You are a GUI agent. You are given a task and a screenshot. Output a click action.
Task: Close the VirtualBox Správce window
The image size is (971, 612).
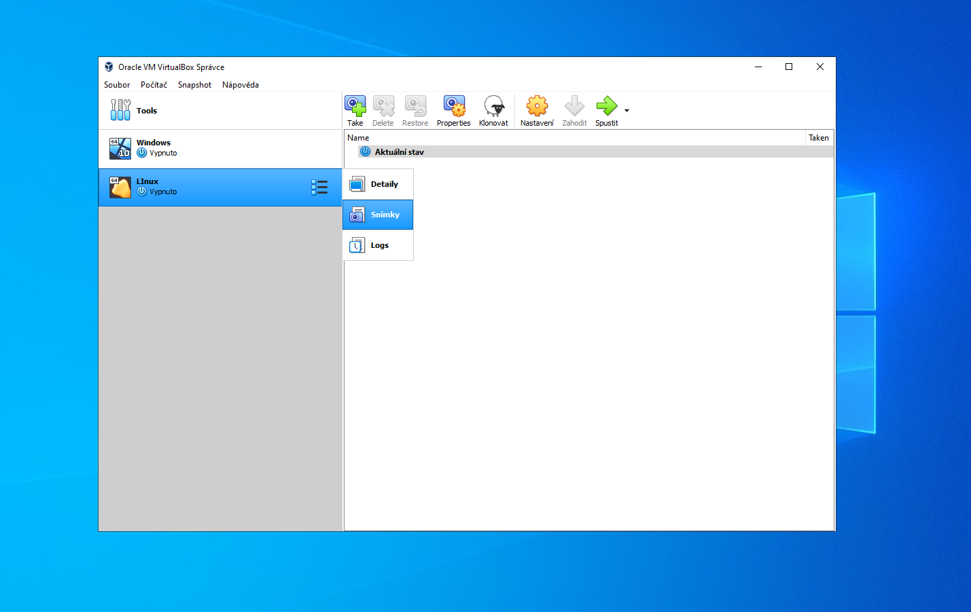[820, 67]
